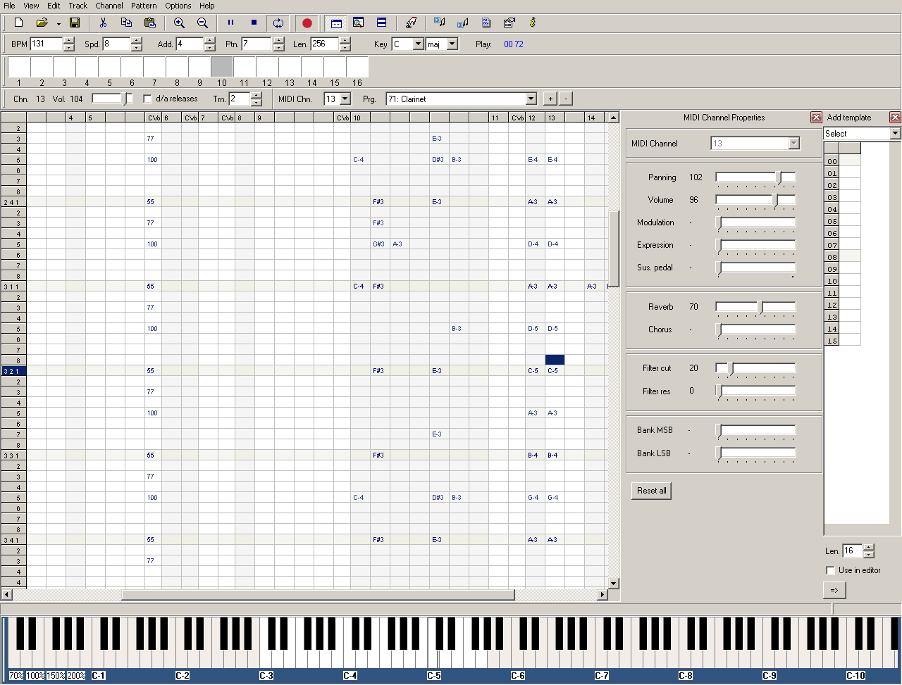Viewport: 902px width, 685px height.
Task: Open the MIDI Chn. dropdown in channel bar
Action: (345, 99)
